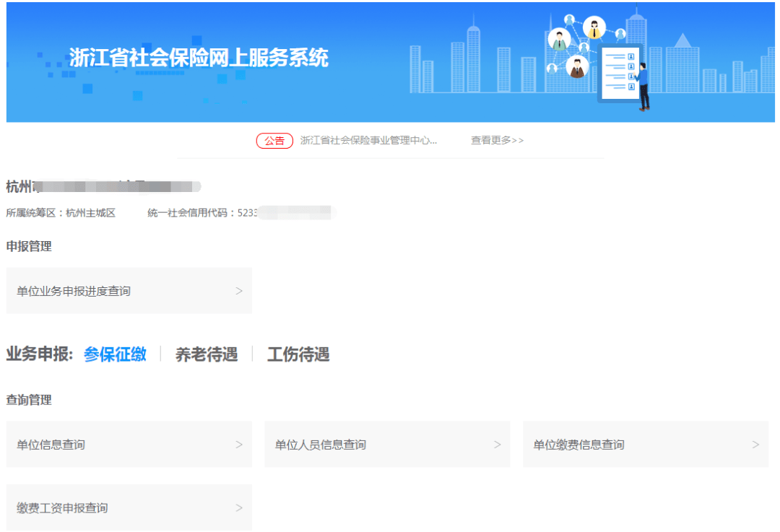
Task: Switch to the 工伤待遇 tab
Action: point(298,354)
